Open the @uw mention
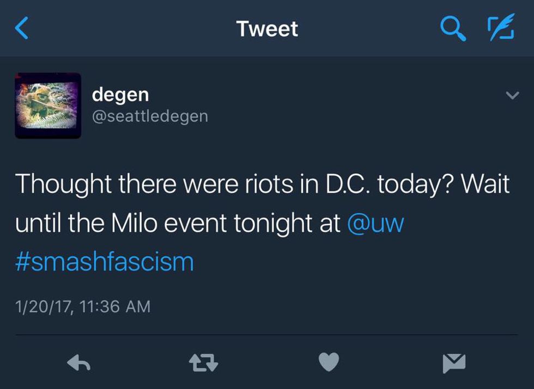 375,224
